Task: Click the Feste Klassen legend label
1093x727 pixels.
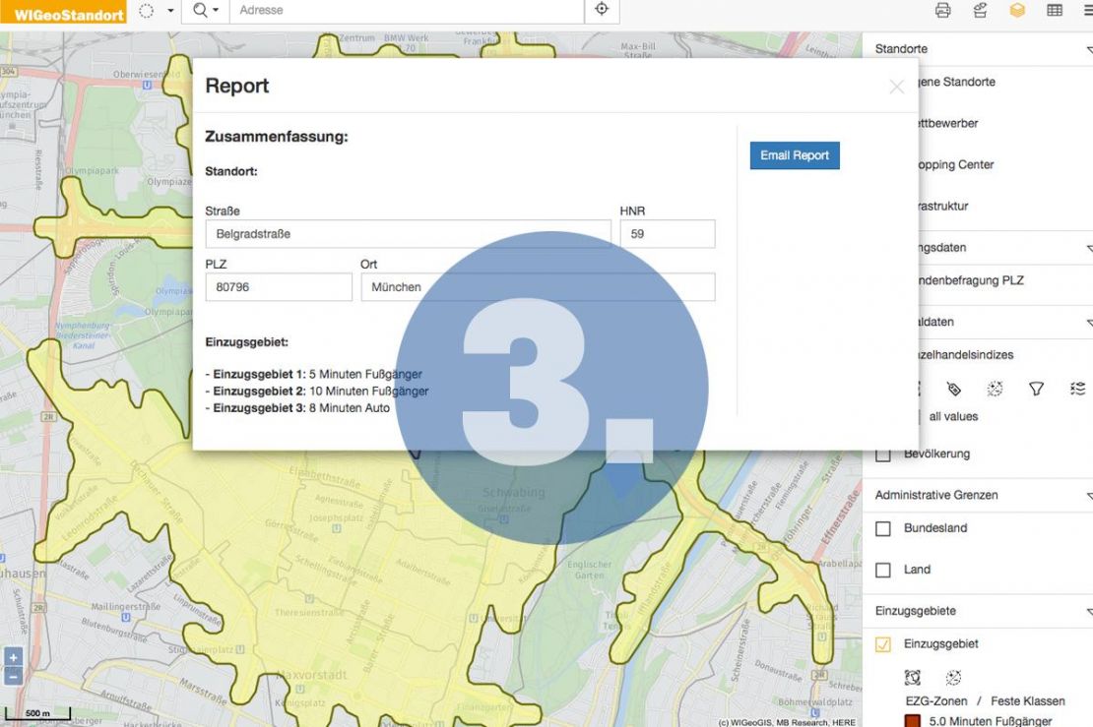Action: (x=1028, y=701)
